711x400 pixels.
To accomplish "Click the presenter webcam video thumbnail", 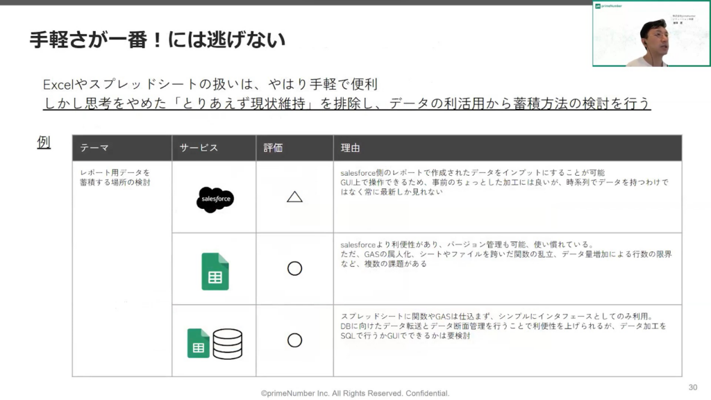I will pos(651,35).
